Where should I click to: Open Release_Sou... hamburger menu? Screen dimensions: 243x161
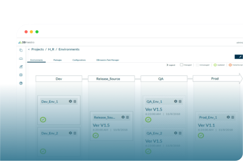pyautogui.click(x=127, y=117)
